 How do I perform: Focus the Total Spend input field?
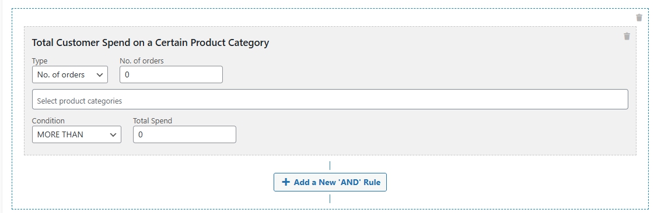pyautogui.click(x=184, y=134)
